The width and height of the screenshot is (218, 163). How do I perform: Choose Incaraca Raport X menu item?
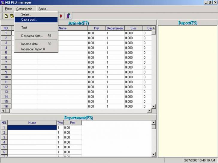coord(33,49)
